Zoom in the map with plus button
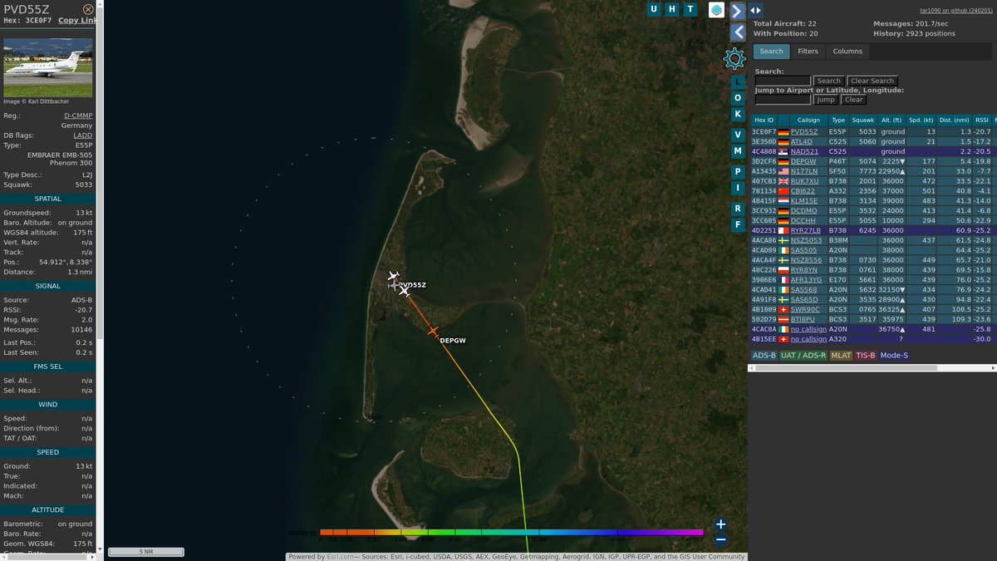 tap(720, 524)
